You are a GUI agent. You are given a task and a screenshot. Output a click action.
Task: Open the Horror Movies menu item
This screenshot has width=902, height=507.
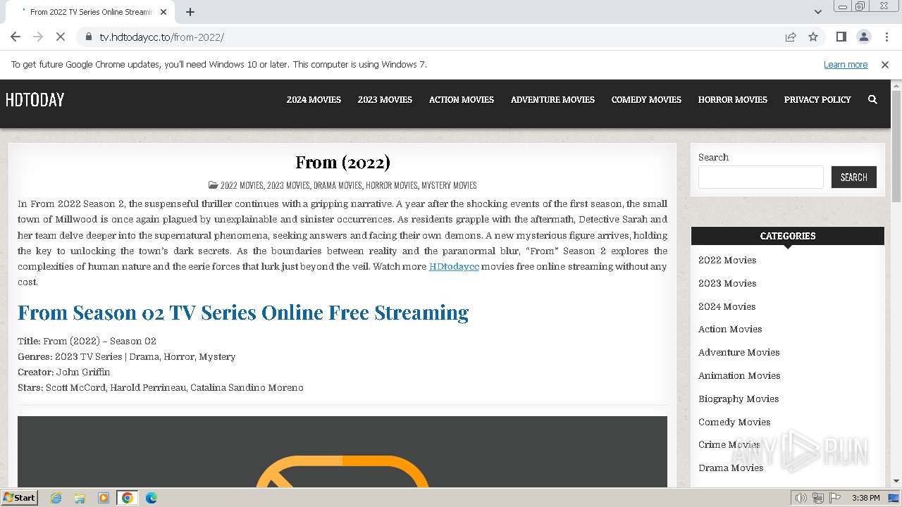point(733,99)
